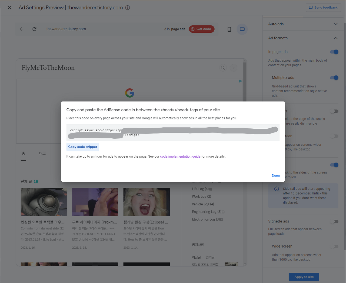Select the 태그 tab on the blog
Image resolution: width=346 pixels, height=283 pixels.
click(x=42, y=154)
